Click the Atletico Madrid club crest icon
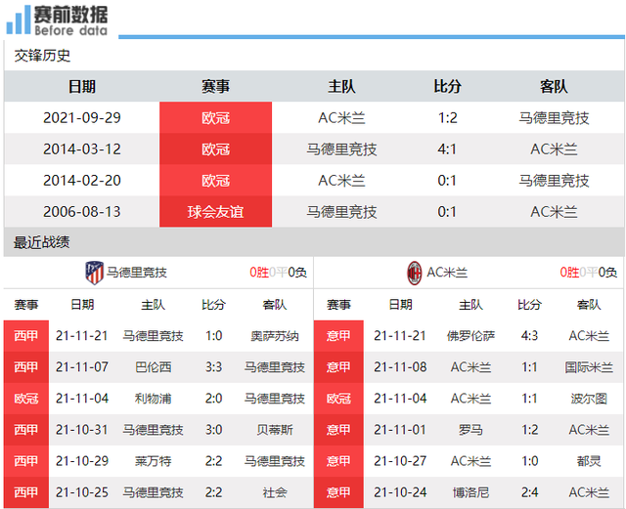This screenshot has width=626, height=509. 94,273
